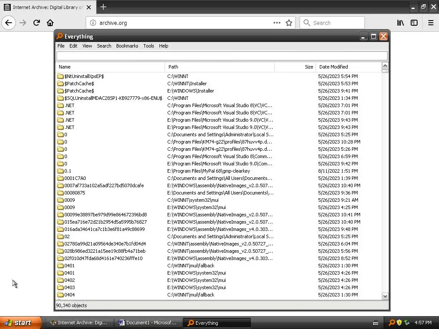Click folder icon of 00080875

coord(60,193)
